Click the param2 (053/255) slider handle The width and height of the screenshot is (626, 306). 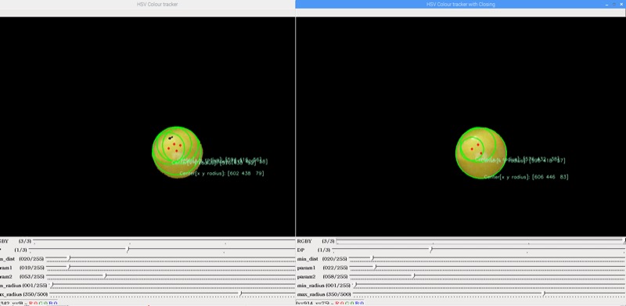(106, 276)
